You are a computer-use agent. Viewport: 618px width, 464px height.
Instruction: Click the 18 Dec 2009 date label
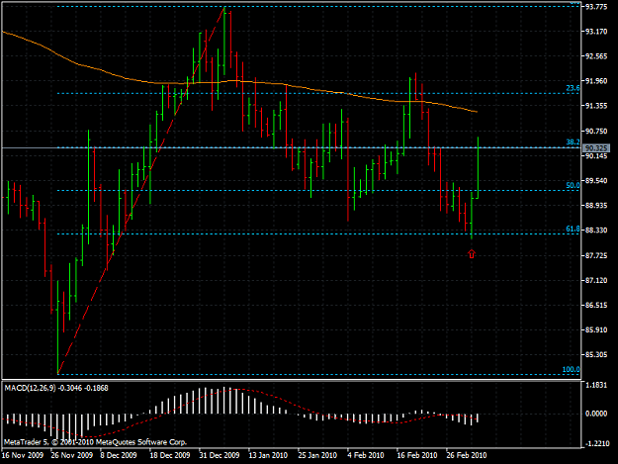coord(169,455)
